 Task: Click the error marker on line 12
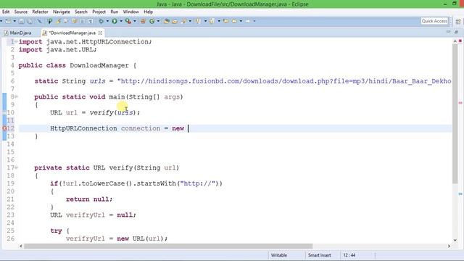pyautogui.click(x=4, y=128)
